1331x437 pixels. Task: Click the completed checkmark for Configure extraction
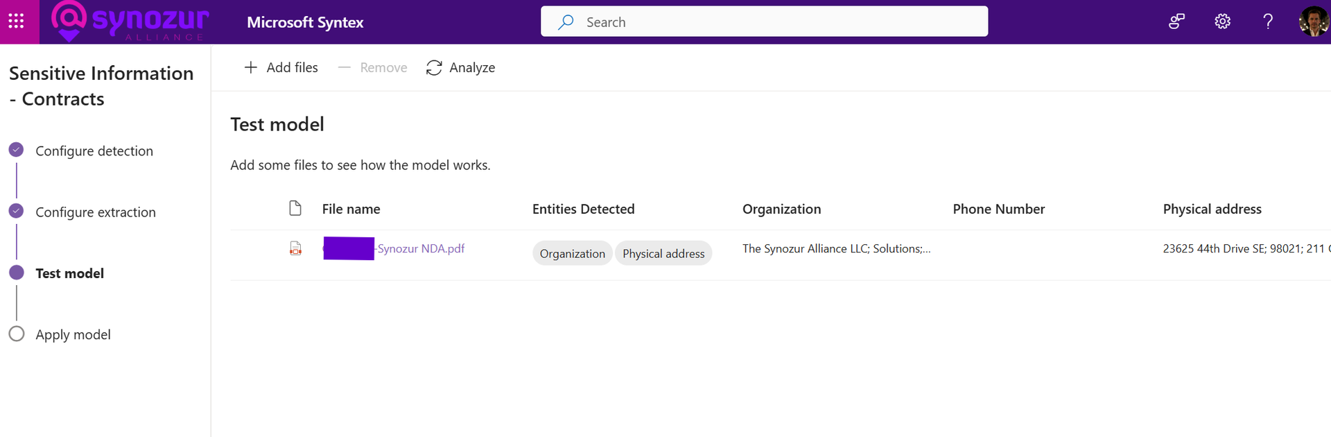point(17,211)
